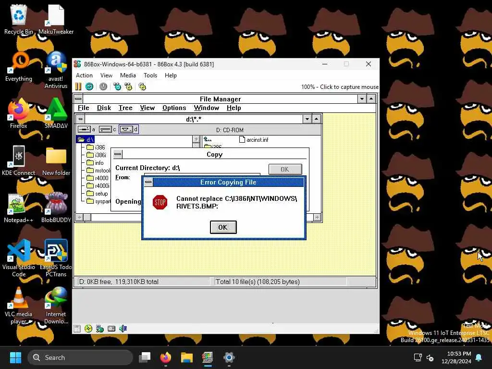Click the grey ACPI shutdown power icon
This screenshot has height=369, width=492.
click(103, 86)
